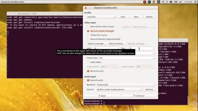The width and height of the screenshot is (198, 111).
Task: Click the red recorder tray icon
Action: (x=145, y=2)
